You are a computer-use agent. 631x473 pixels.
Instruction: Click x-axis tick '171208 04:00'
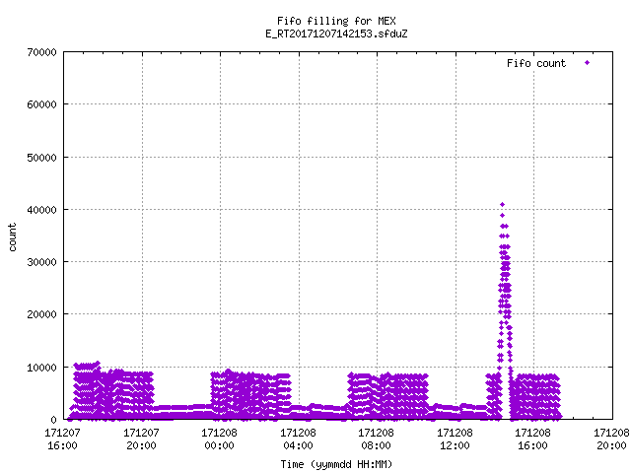[298, 439]
